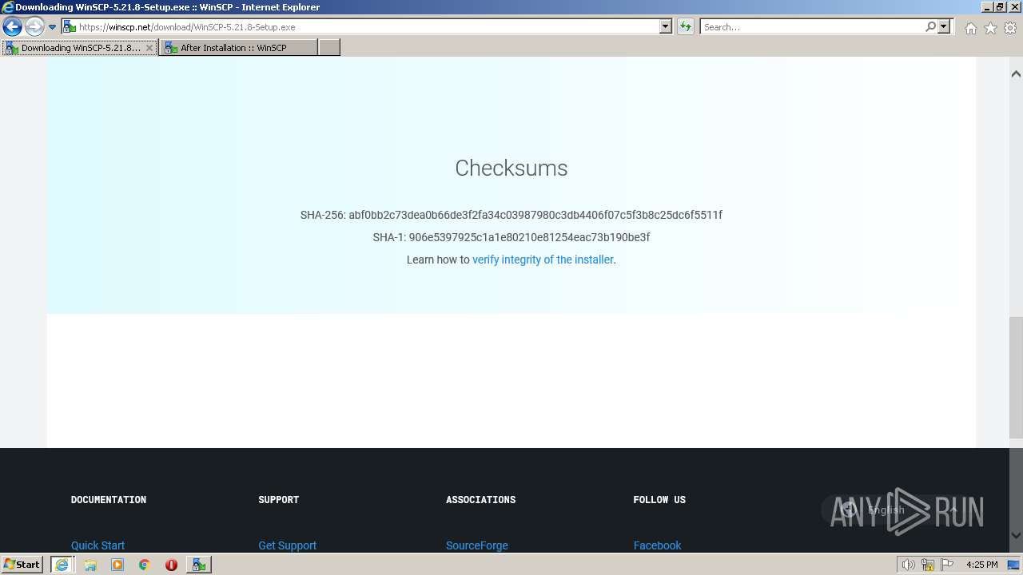Click the DOCUMENTATION footer heading
Screen dimensions: 1023x575
click(x=109, y=500)
